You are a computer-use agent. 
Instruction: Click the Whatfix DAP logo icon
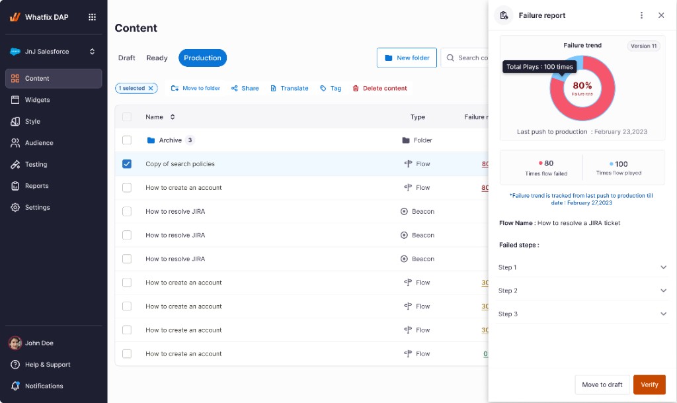point(15,17)
